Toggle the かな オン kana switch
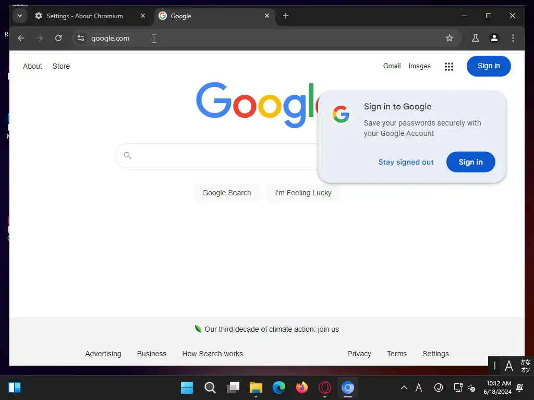This screenshot has height=400, width=534. point(526,366)
